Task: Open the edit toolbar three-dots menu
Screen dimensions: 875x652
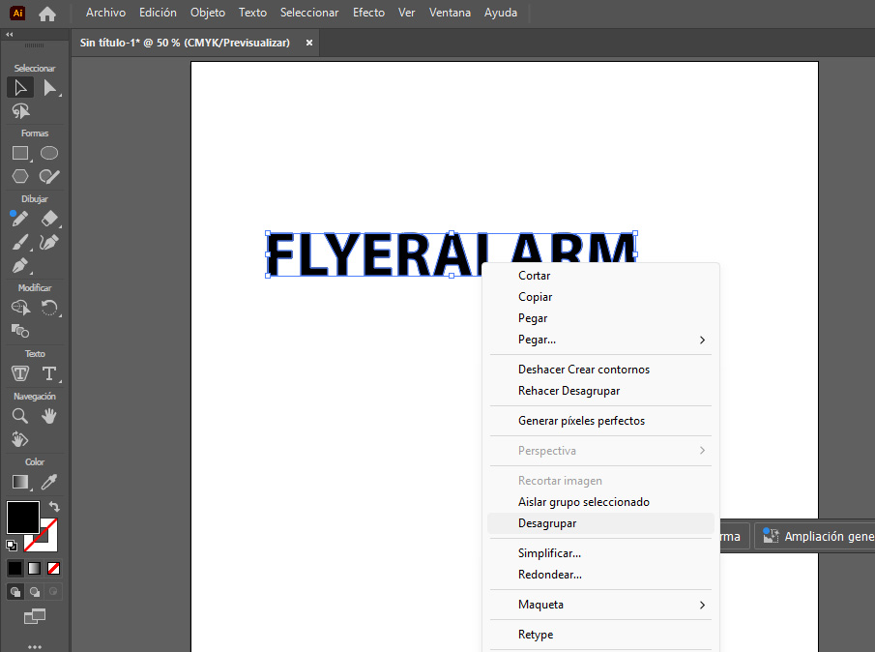Action: coord(35,645)
